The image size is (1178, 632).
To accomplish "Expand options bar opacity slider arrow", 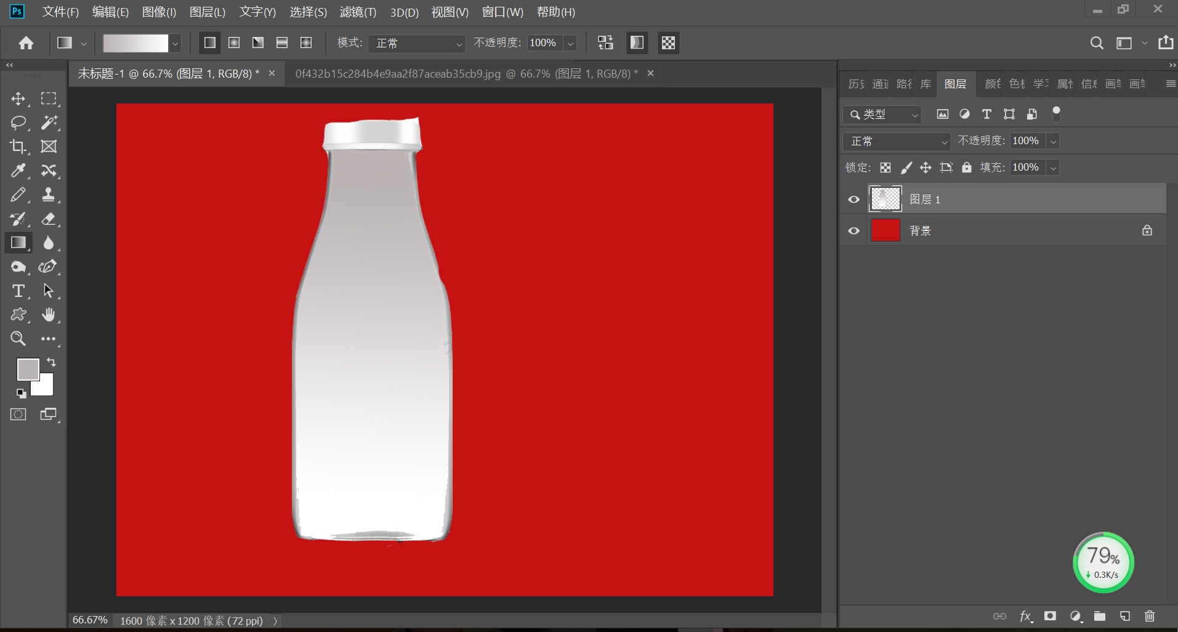I will pyautogui.click(x=571, y=43).
